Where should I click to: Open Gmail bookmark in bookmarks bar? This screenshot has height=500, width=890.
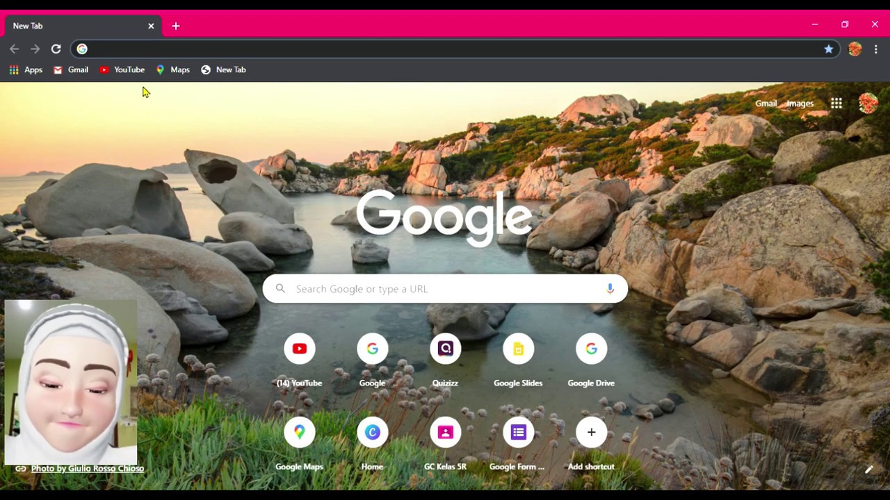pyautogui.click(x=71, y=69)
